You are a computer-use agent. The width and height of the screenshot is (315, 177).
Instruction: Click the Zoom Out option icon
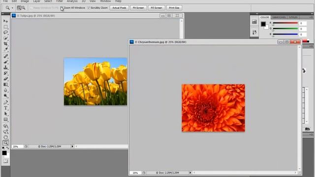pos(24,8)
